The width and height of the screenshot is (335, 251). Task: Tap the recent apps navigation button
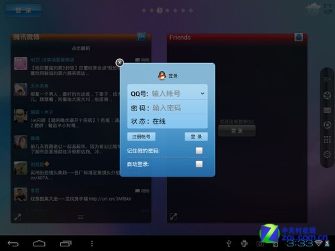[66, 244]
